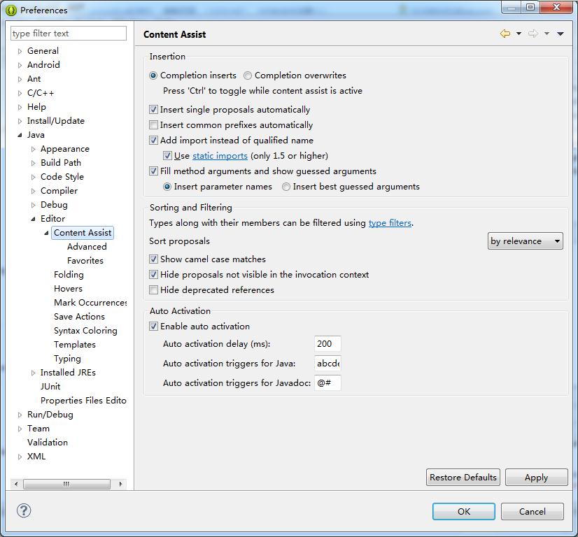Click the back navigation arrow icon

coord(505,34)
